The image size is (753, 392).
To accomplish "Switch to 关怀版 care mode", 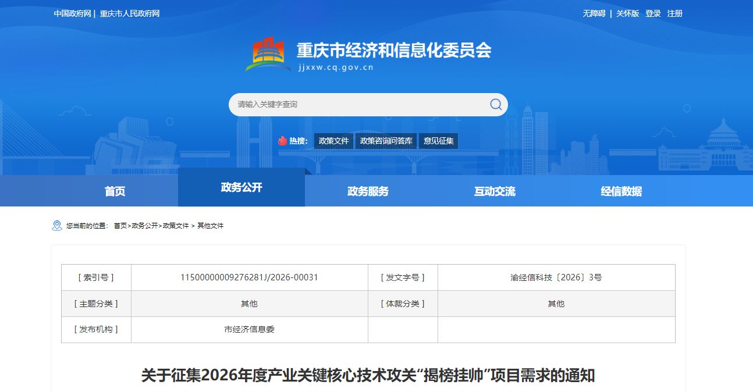I will [627, 13].
